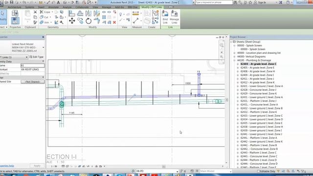Click the Trim/Extend to Corner icon
Image resolution: width=313 pixels, height=176 pixels.
pos(97,21)
